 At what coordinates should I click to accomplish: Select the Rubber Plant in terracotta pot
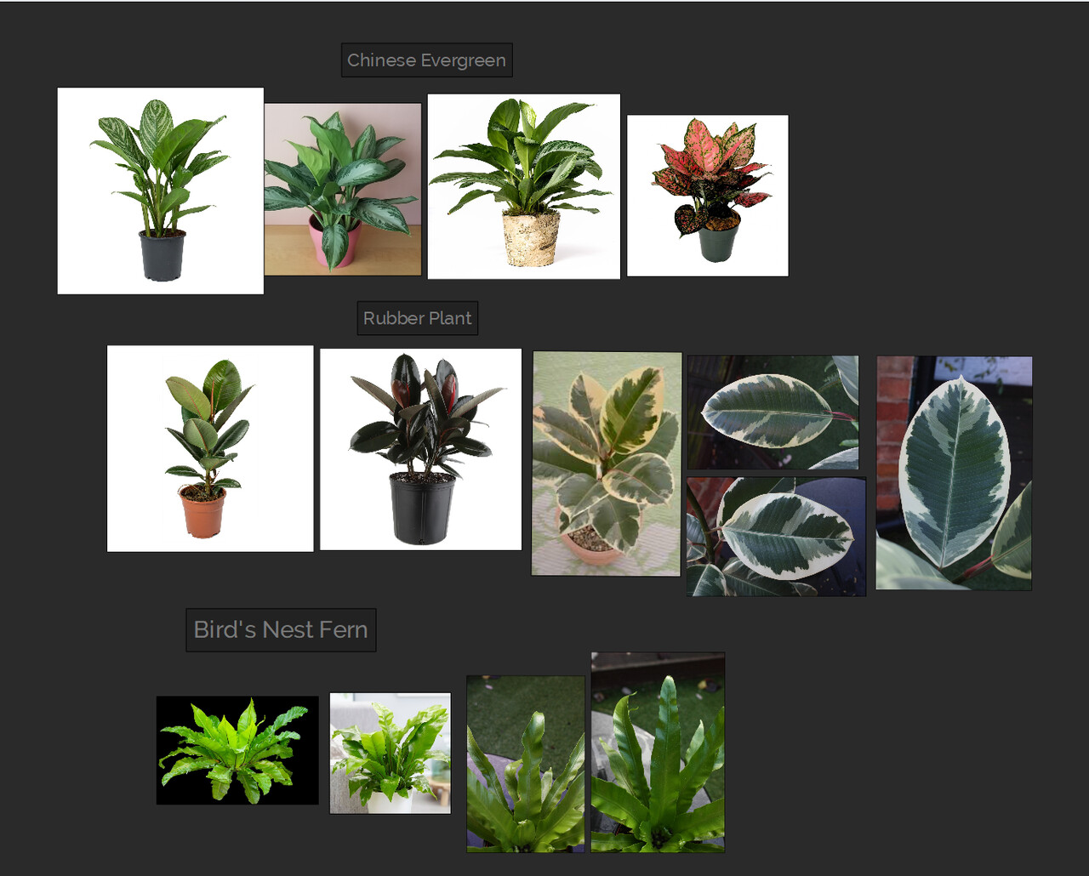210,448
